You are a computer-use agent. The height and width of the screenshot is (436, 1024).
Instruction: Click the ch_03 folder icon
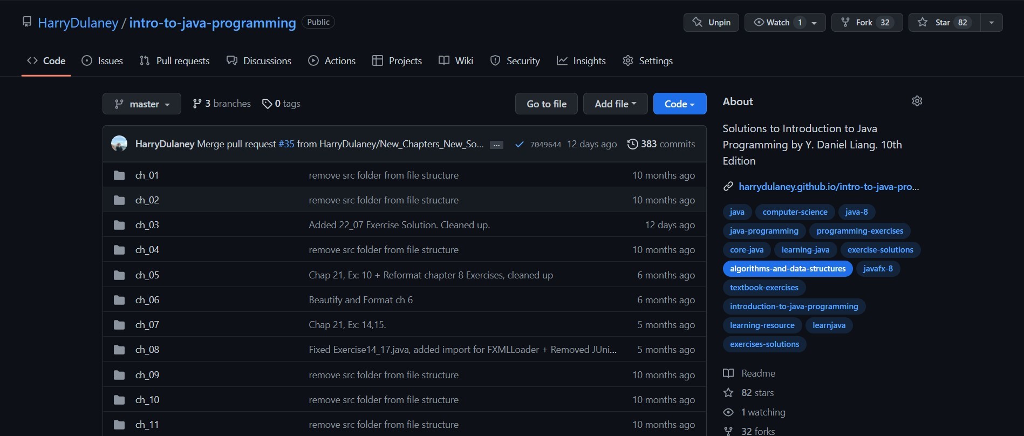119,225
